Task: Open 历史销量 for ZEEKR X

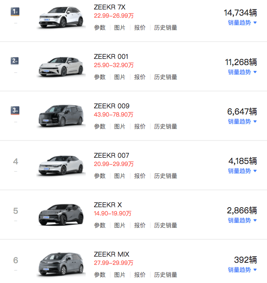Action: coord(166,225)
